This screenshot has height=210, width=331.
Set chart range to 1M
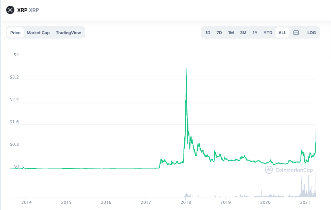231,33
